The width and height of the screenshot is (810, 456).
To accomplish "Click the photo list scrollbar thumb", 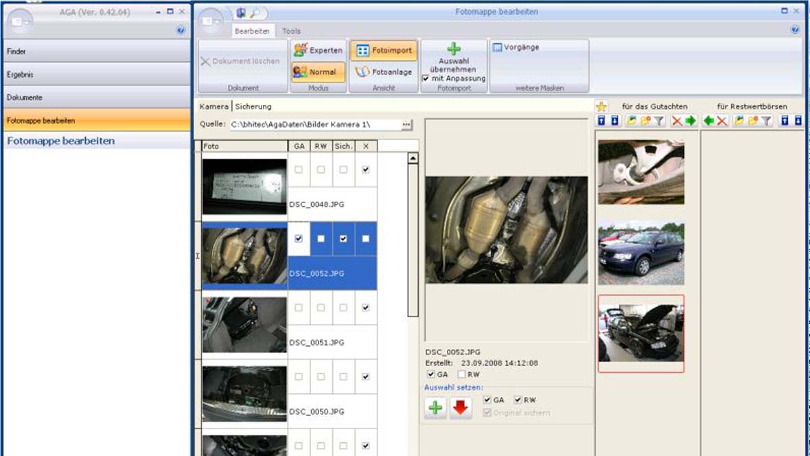I will point(413,240).
